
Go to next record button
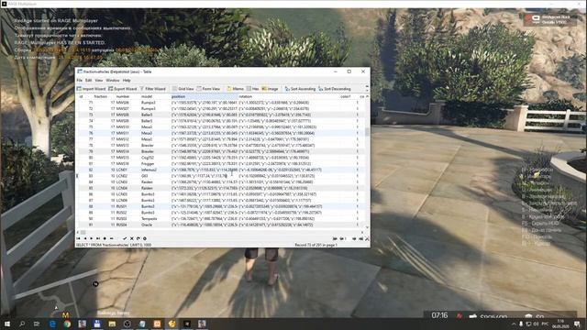coord(92,238)
